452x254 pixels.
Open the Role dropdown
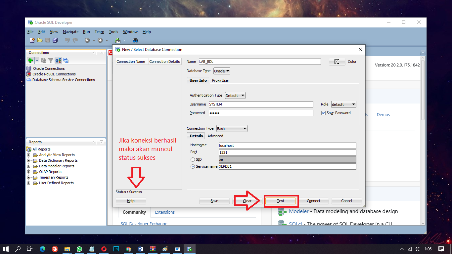pos(344,105)
